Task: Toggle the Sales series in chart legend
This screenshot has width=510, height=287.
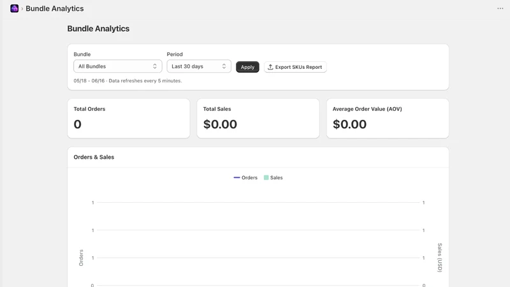Action: pyautogui.click(x=273, y=178)
